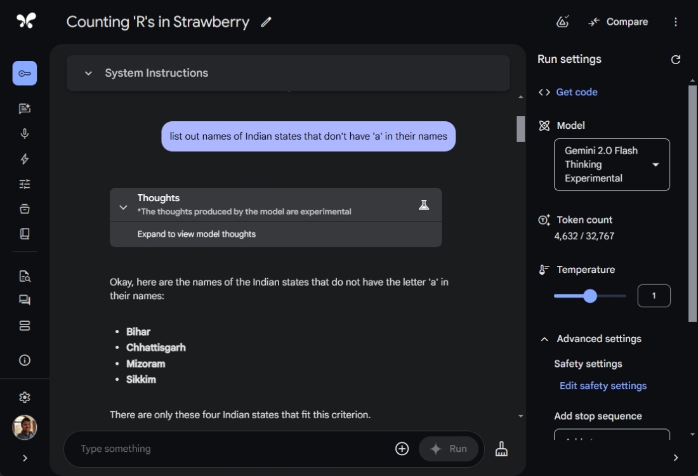Click the Type something prompt input field
Viewport: 698px width, 476px height.
[228, 449]
